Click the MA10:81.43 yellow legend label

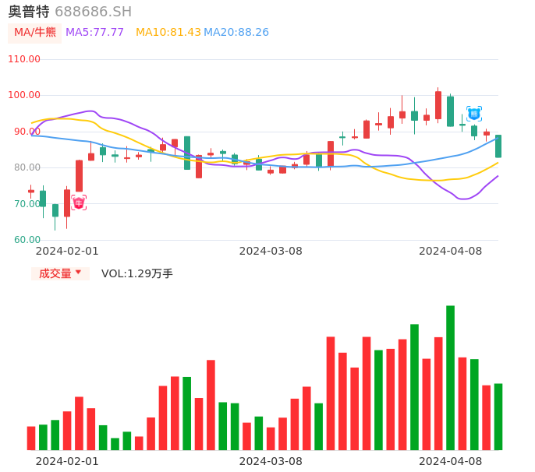coord(168,33)
